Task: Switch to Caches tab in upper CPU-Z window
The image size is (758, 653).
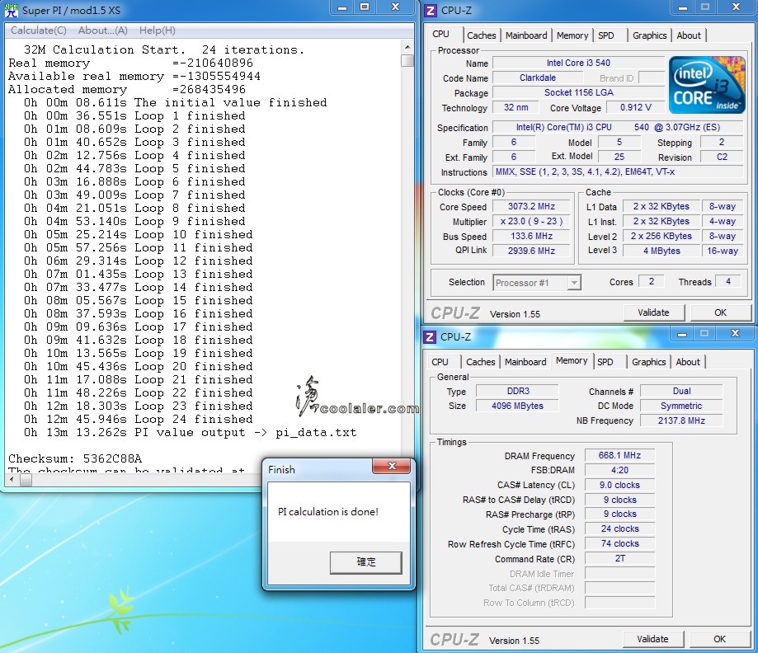Action: (x=482, y=35)
